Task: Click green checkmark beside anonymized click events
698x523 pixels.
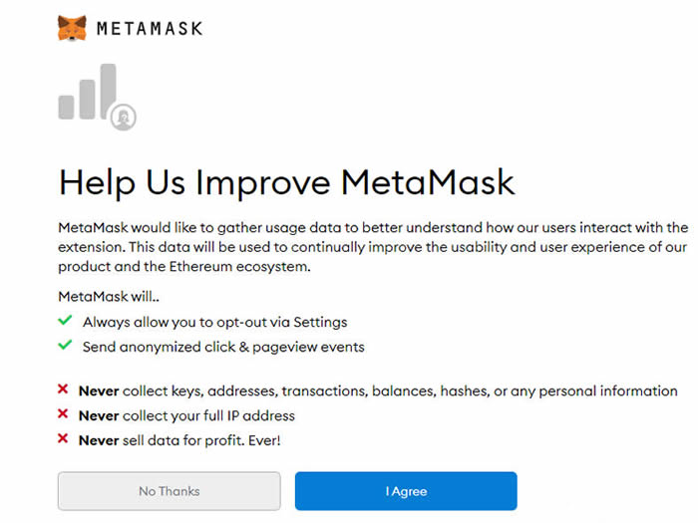Action: (x=65, y=346)
